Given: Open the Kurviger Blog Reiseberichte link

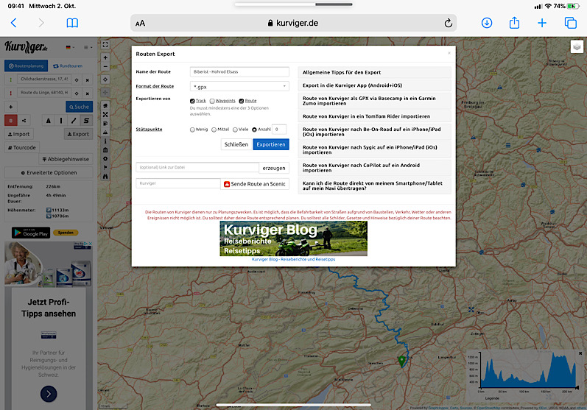Looking at the screenshot, I should (293, 259).
